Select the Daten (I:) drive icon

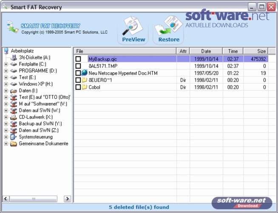click(14, 91)
